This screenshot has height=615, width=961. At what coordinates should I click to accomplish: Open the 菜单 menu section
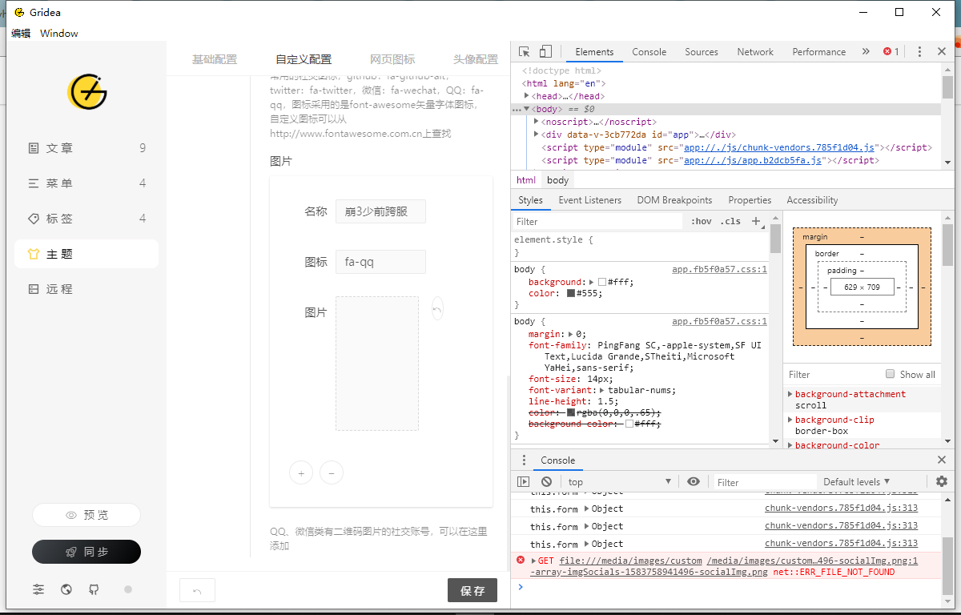point(86,183)
